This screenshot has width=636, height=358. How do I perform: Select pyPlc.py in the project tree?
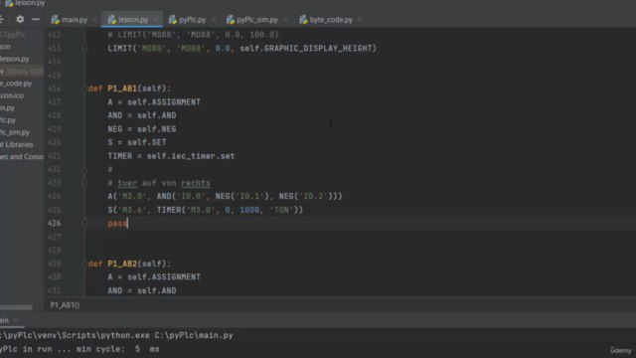click(x=8, y=119)
